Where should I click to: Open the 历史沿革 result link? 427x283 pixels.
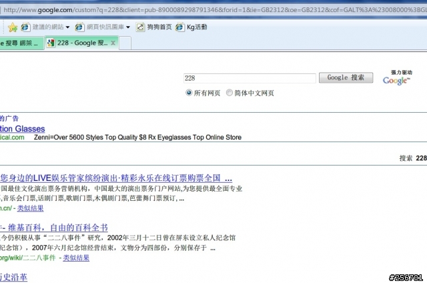coord(13,277)
